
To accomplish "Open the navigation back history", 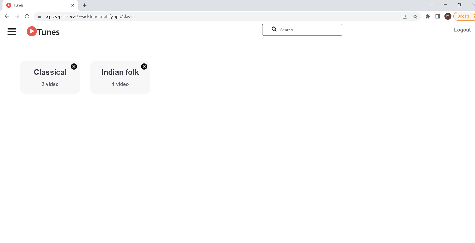I will pos(7,16).
